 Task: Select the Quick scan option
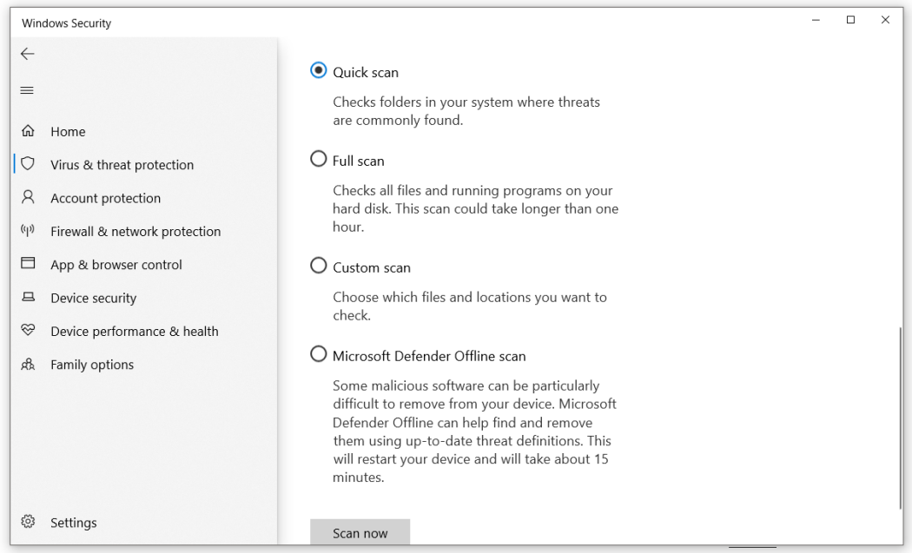click(x=318, y=70)
